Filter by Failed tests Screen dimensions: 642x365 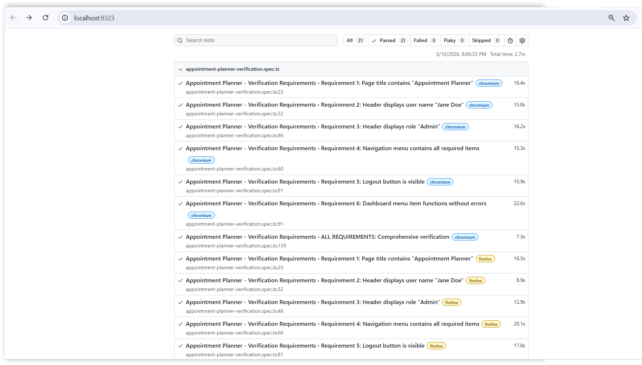click(x=425, y=40)
